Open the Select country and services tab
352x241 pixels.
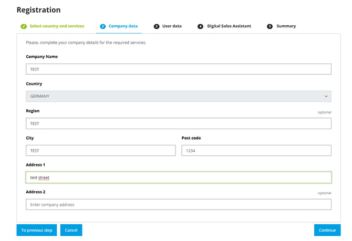57,26
